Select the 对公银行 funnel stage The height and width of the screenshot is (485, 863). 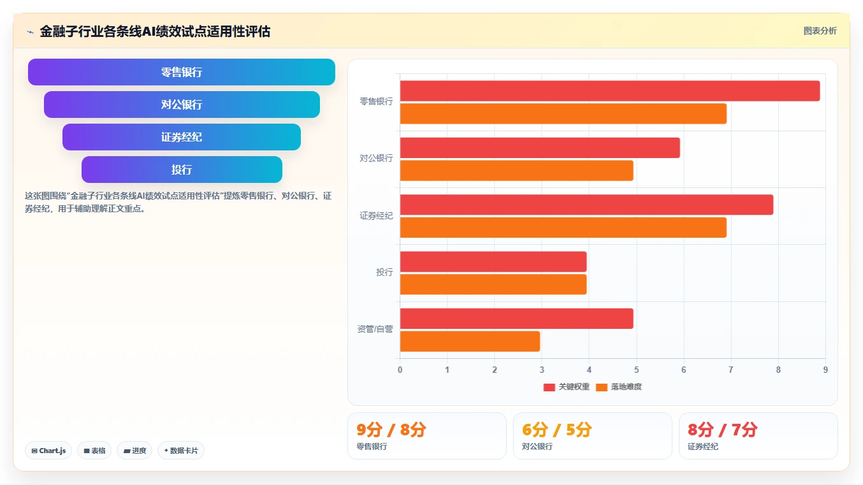coord(182,105)
